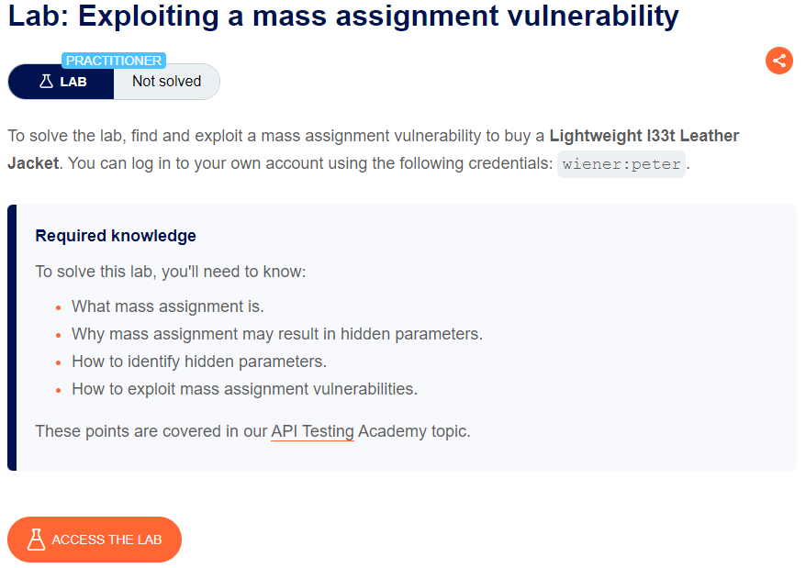Click bold 'Lightweight l33t Leather' text
Screen dimensions: 806x568
[x=644, y=136]
